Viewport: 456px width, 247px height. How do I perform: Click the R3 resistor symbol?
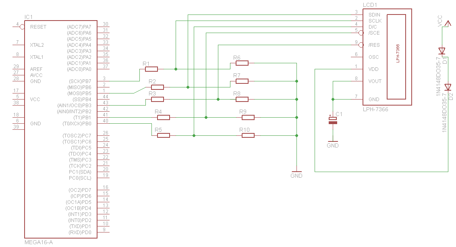(158, 99)
